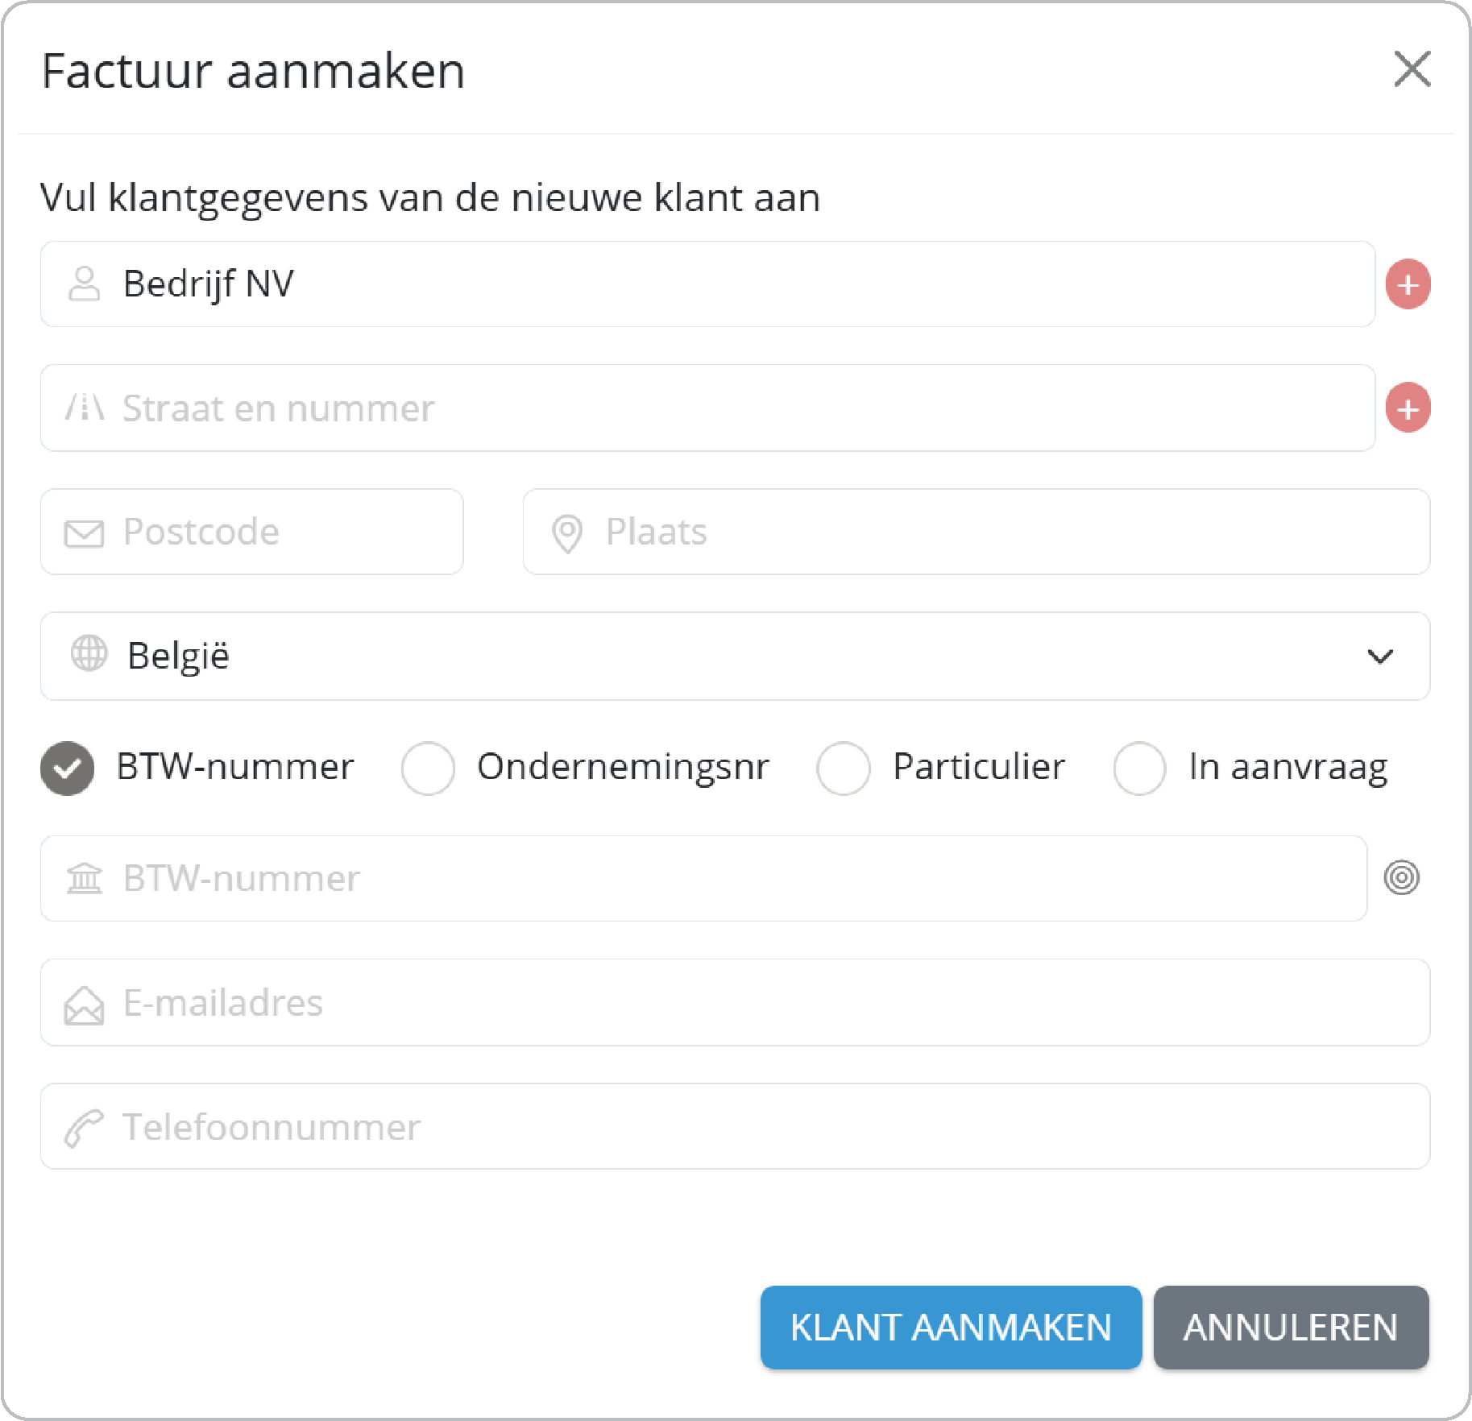The height and width of the screenshot is (1421, 1472).
Task: Choose the Particulier radio option
Action: [843, 768]
